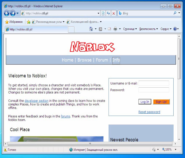Print the page with printer icon
This screenshot has height=158, width=185.
[115, 29]
